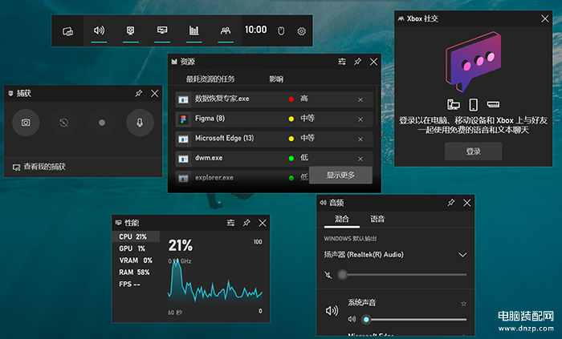Click the CPU usage graph

tap(215, 282)
